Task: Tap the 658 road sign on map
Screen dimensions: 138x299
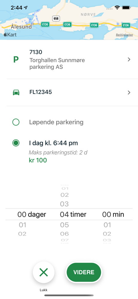Action: coord(56,19)
